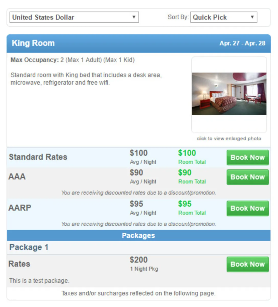Open the Sort By Quick Pick dropdown
This screenshot has height=307, width=278.
coord(224,17)
